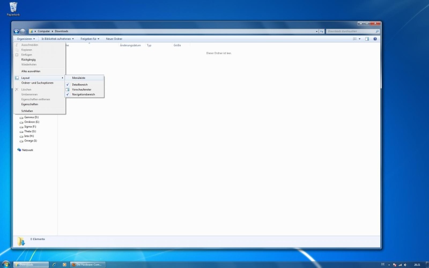Click Downloads taskbar button
Image resolution: width=429 pixels, height=268 pixels.
coord(31,265)
